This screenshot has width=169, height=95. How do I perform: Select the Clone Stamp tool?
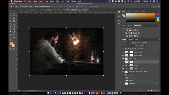tap(14, 24)
